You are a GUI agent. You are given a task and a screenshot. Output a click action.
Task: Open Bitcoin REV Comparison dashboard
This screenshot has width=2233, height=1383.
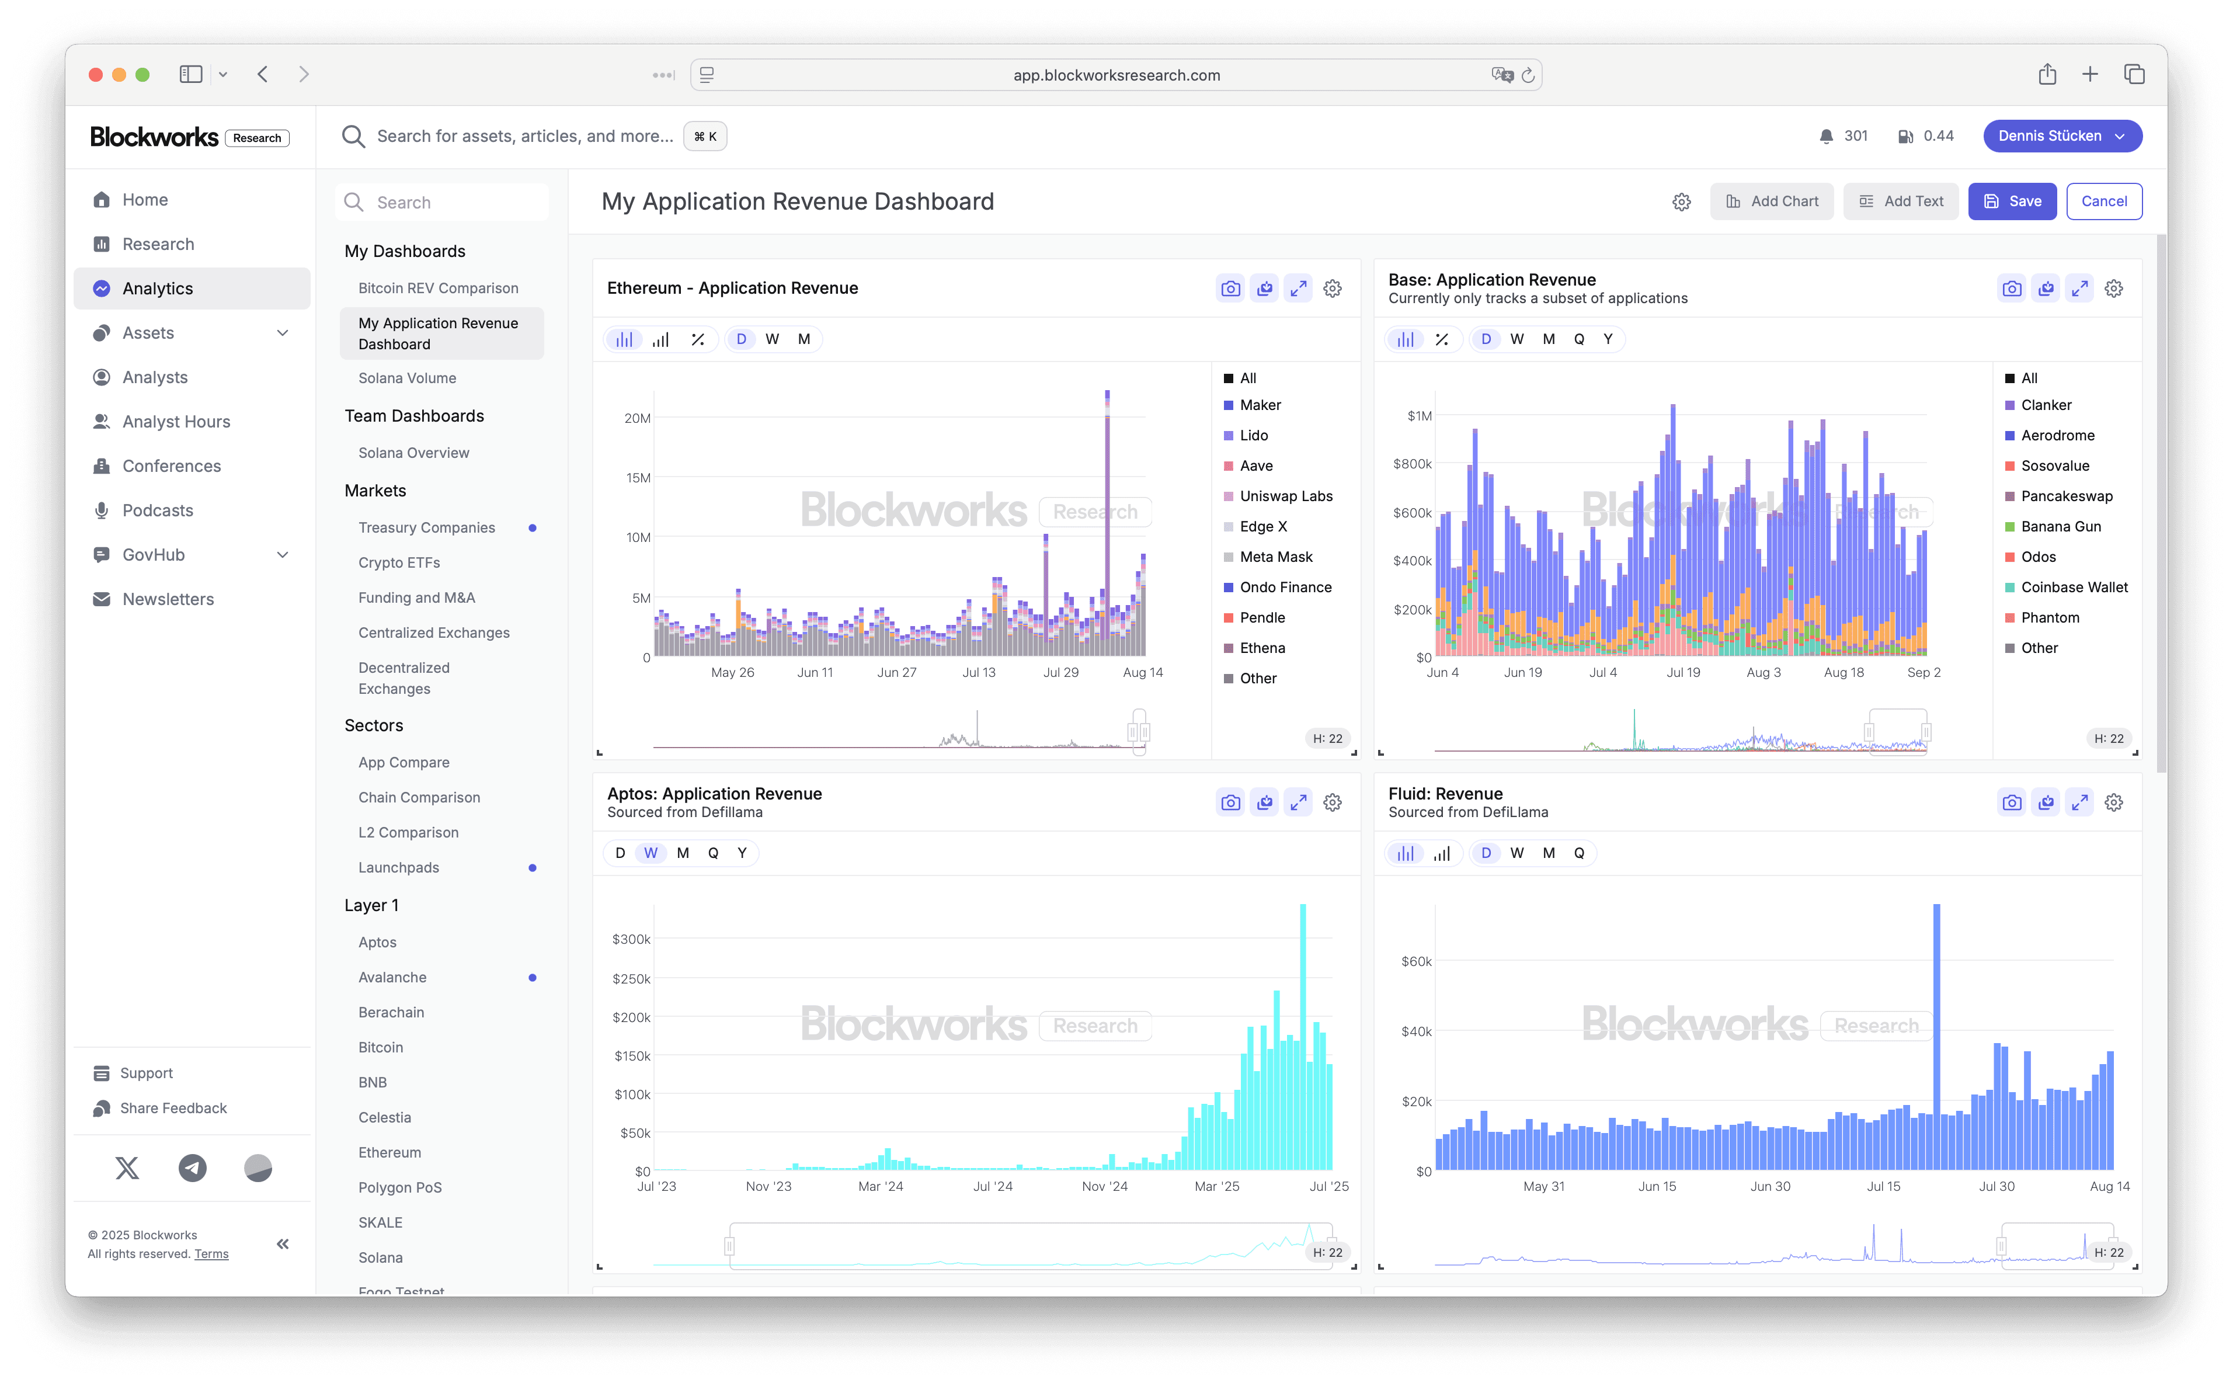(x=438, y=288)
